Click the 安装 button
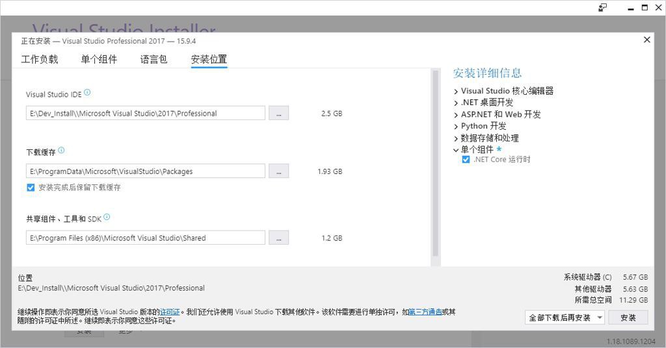This screenshot has width=666, height=348. (x=628, y=317)
